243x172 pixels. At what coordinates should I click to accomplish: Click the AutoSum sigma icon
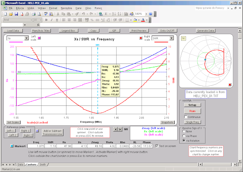pos(106,14)
